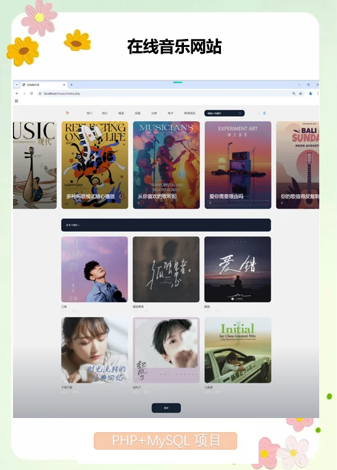Open the MUSIC 现代 pipa banner card
337x470 pixels.
[35, 165]
